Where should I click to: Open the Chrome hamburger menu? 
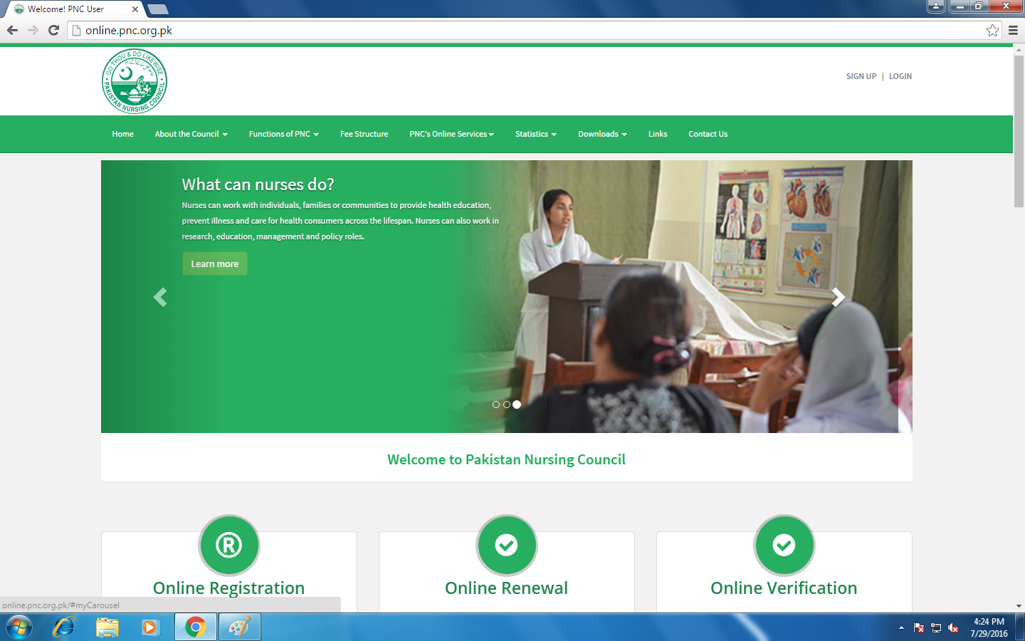click(x=1013, y=30)
